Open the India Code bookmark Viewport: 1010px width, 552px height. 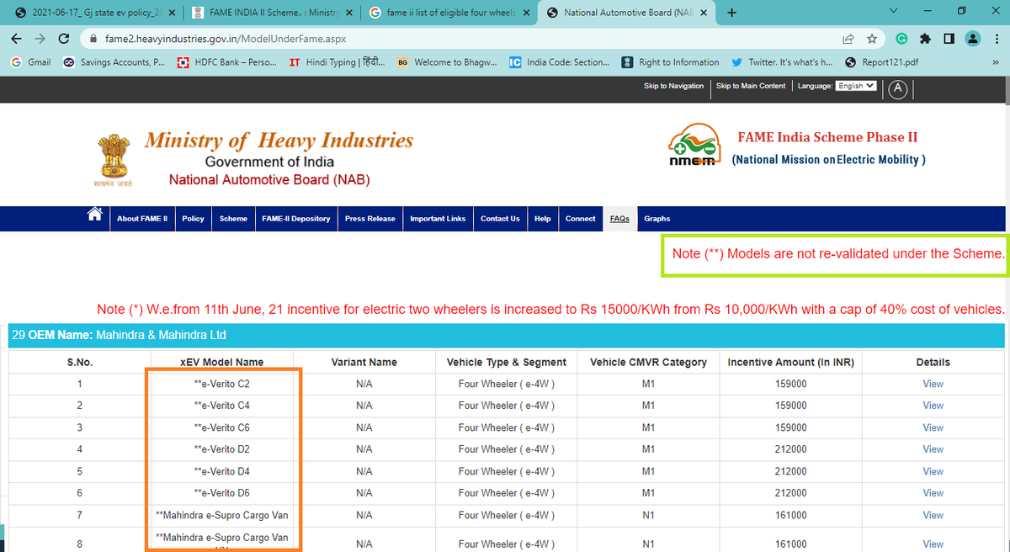tap(560, 62)
